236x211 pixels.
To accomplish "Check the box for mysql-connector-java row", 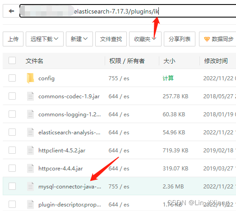I will 12,186.
